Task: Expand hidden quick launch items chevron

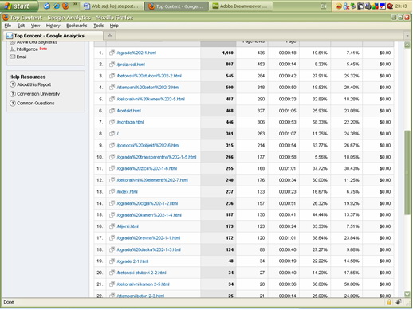Action: [75, 4]
